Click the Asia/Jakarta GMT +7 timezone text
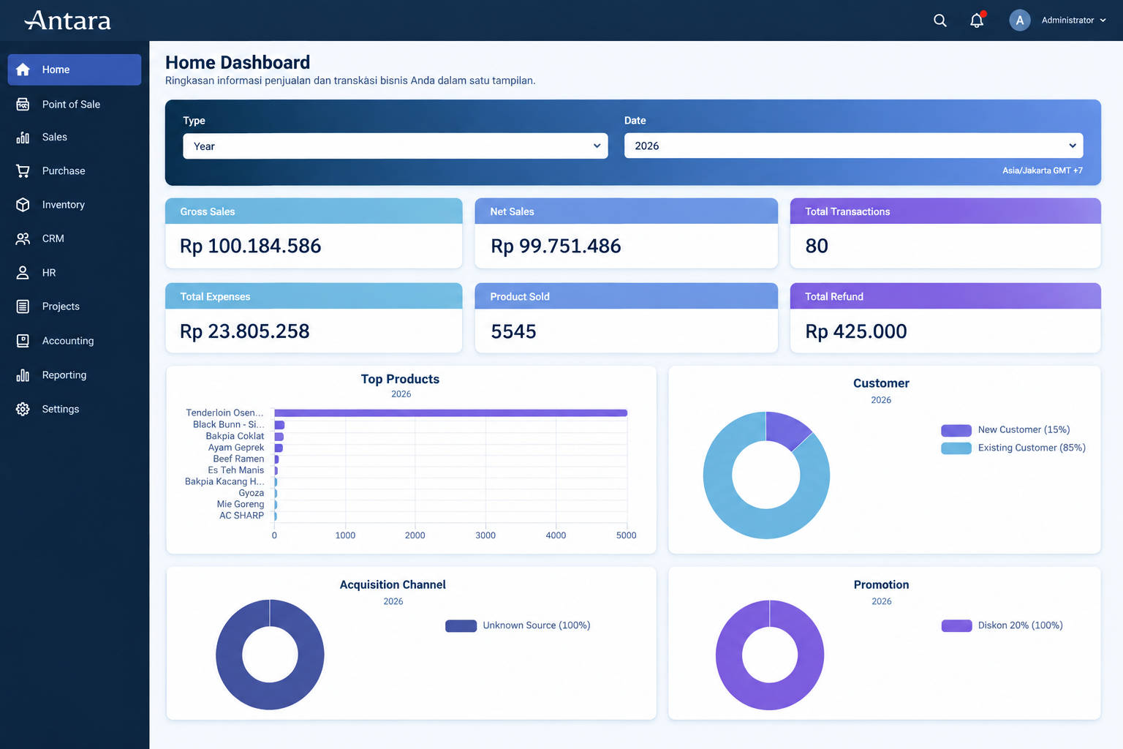This screenshot has height=749, width=1123. (x=1043, y=170)
